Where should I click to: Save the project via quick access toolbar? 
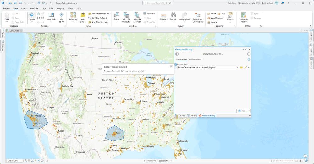[20, 3]
